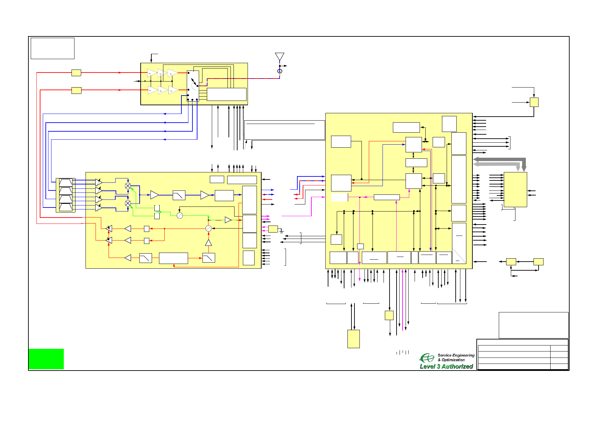Select the upward-pointing amplifier triangle
597x422 pixels.
click(208, 243)
